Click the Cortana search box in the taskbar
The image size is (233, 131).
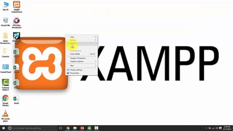(x=32, y=128)
